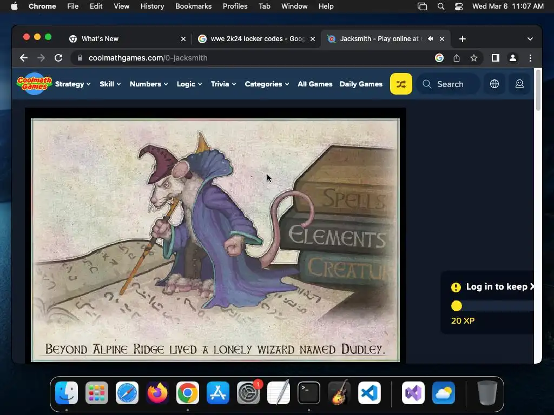The image size is (554, 415).
Task: Open the user account icon on site header
Action: 519,84
